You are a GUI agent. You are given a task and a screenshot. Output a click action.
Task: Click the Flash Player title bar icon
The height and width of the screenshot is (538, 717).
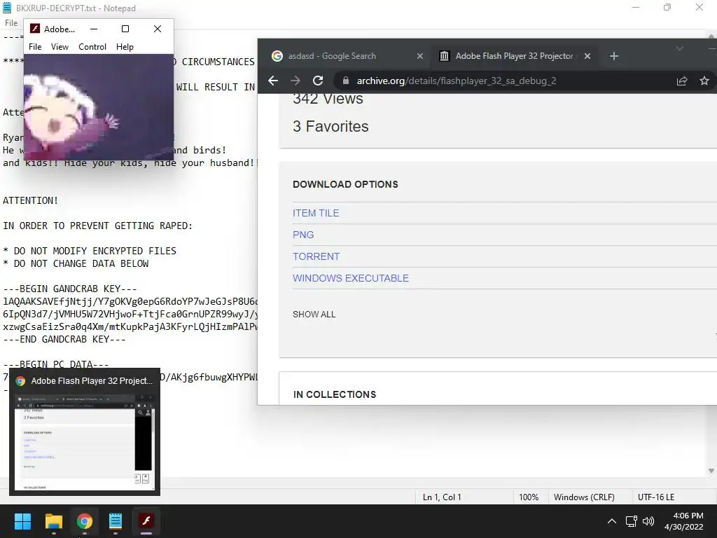(35, 29)
